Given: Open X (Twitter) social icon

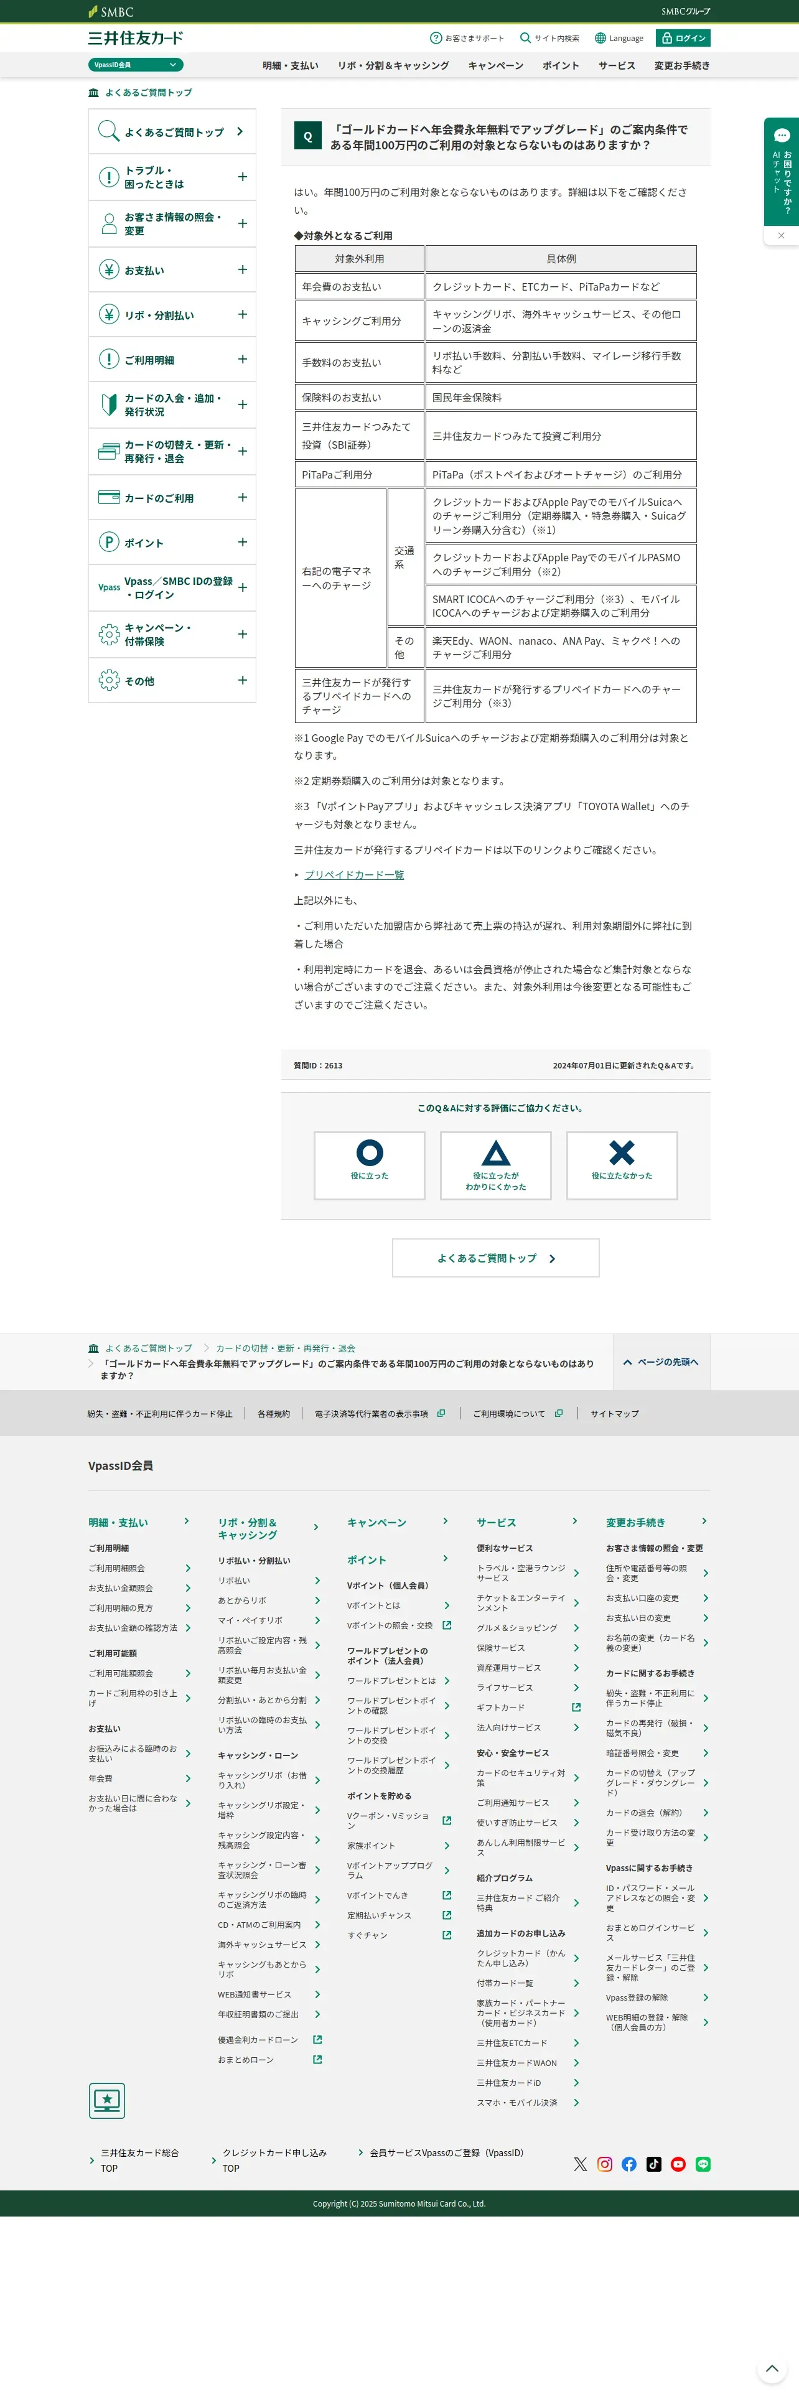Looking at the screenshot, I should 581,2164.
